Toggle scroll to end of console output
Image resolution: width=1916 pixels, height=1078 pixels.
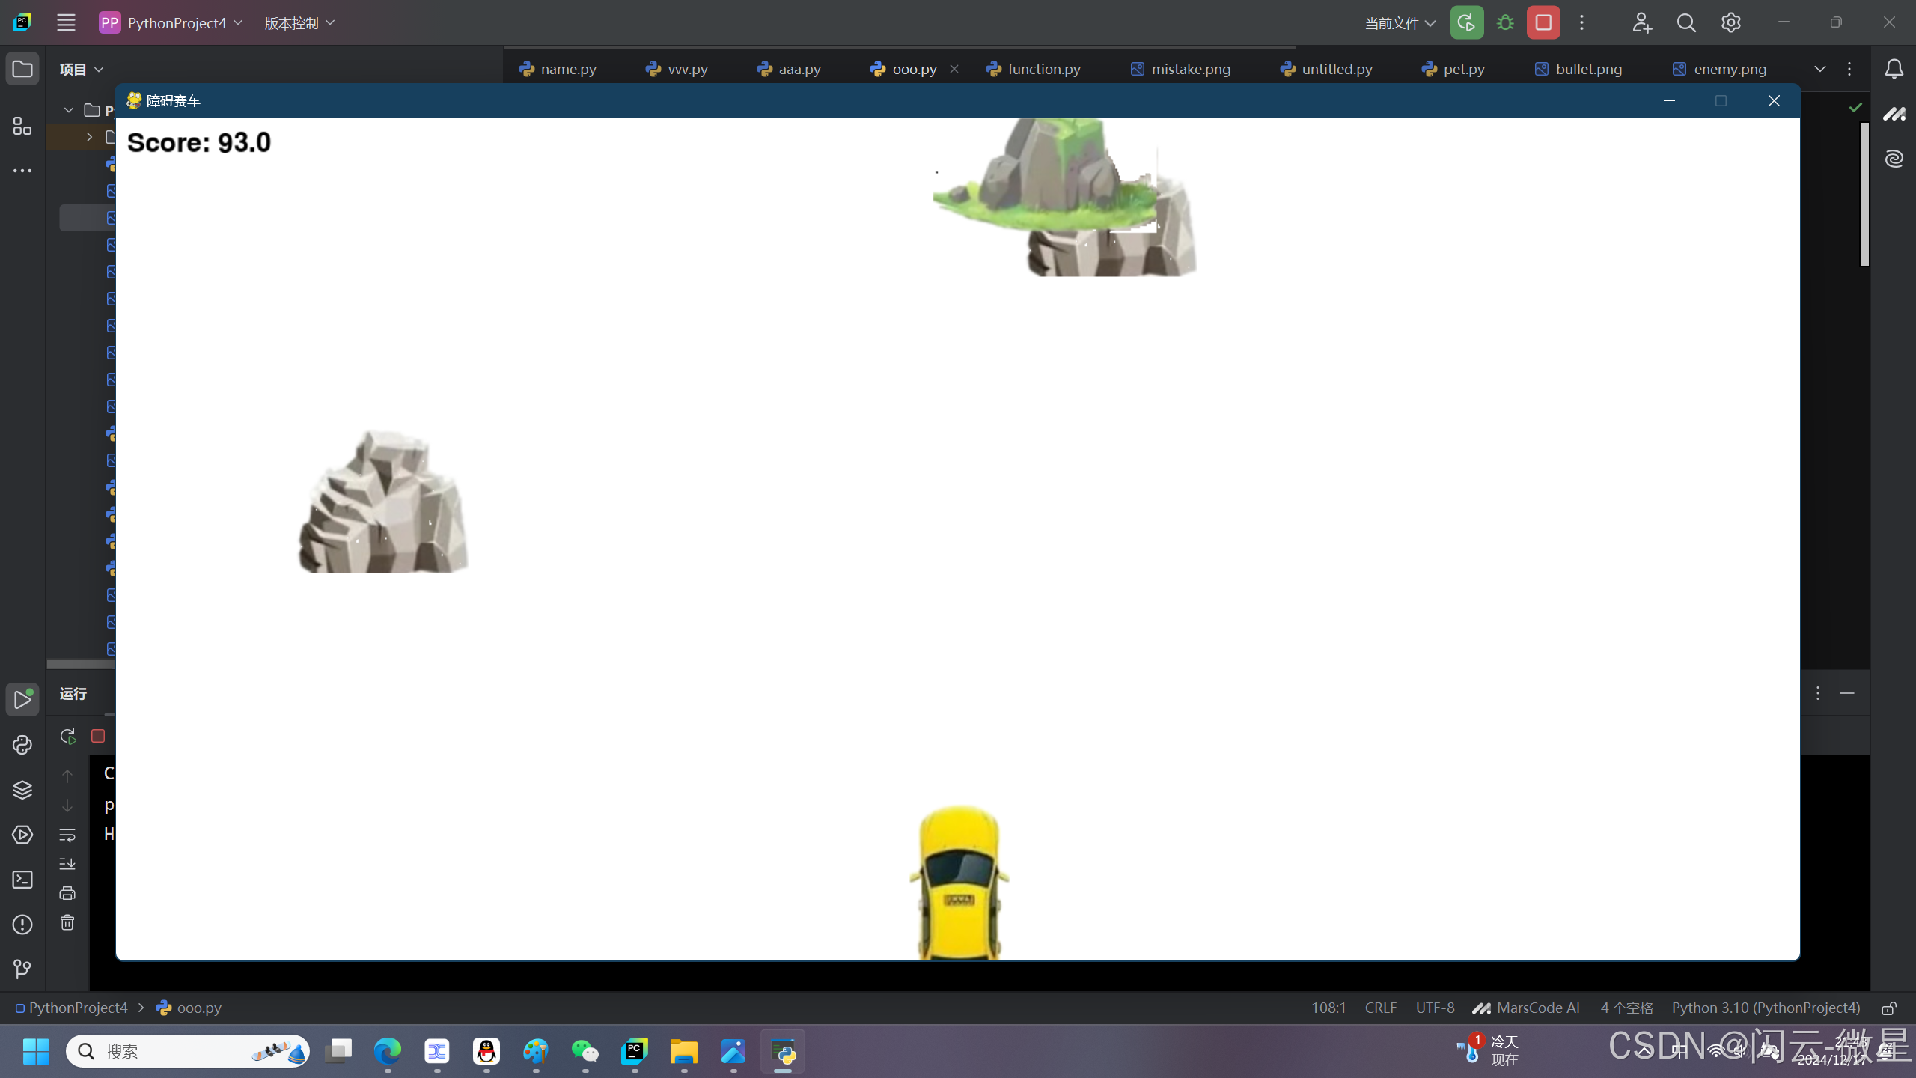pos(67,864)
